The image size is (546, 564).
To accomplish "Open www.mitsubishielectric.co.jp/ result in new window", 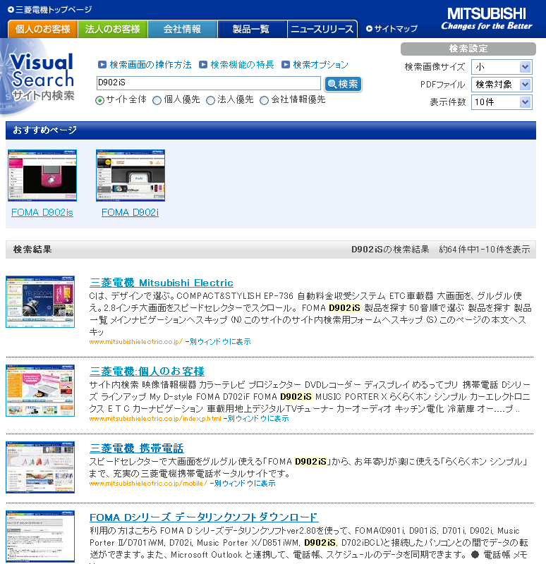I will click(x=220, y=342).
